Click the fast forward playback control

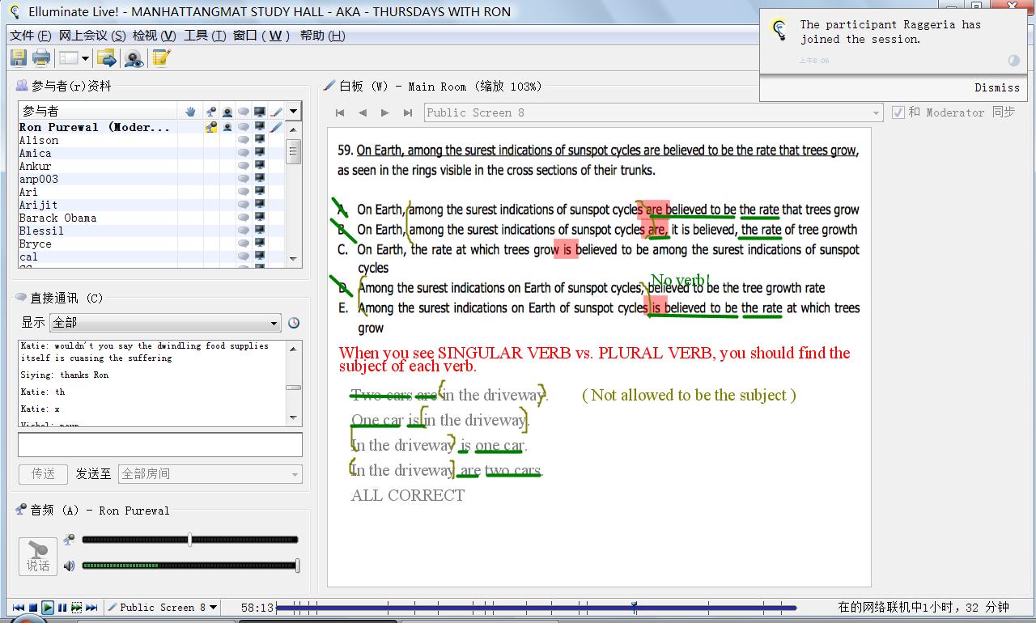point(76,607)
